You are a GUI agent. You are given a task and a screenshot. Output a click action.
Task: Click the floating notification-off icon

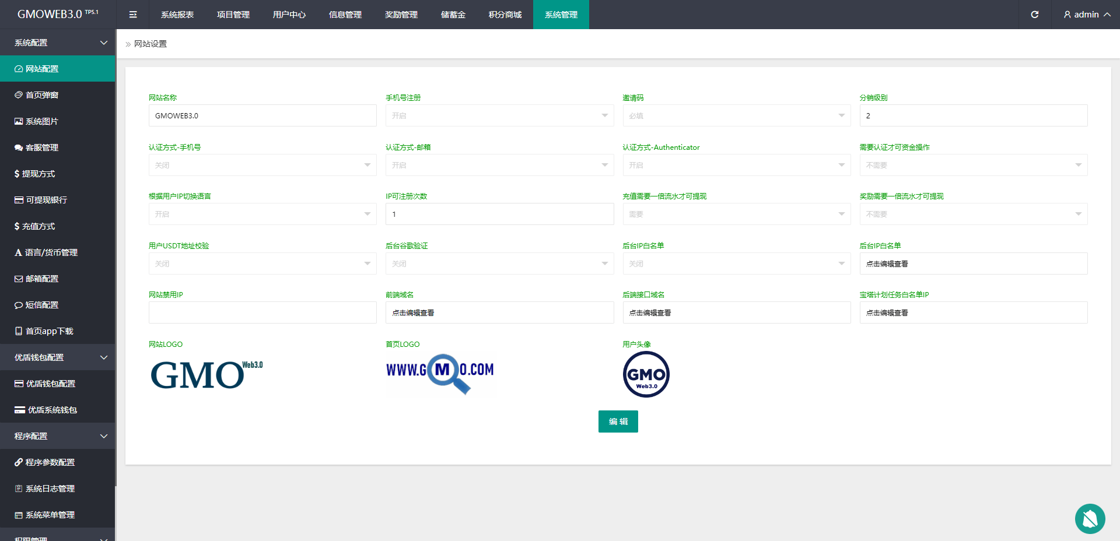pos(1090,518)
